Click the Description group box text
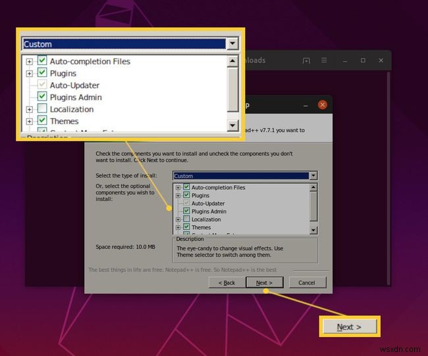428x356 pixels. point(230,252)
